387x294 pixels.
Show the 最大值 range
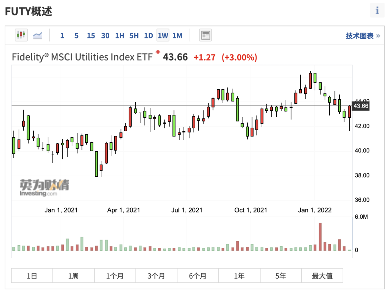(322, 275)
